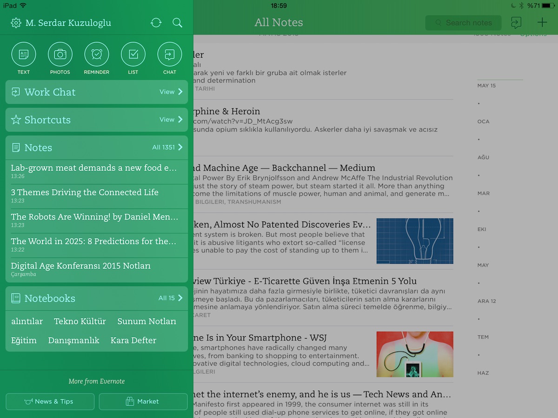Tap Bluetooth icon in status bar
This screenshot has width=558, height=418.
point(521,6)
